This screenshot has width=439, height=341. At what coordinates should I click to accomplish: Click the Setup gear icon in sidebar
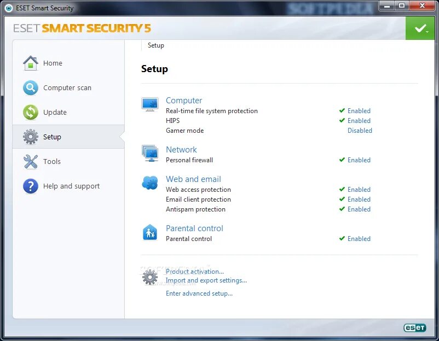coord(31,137)
